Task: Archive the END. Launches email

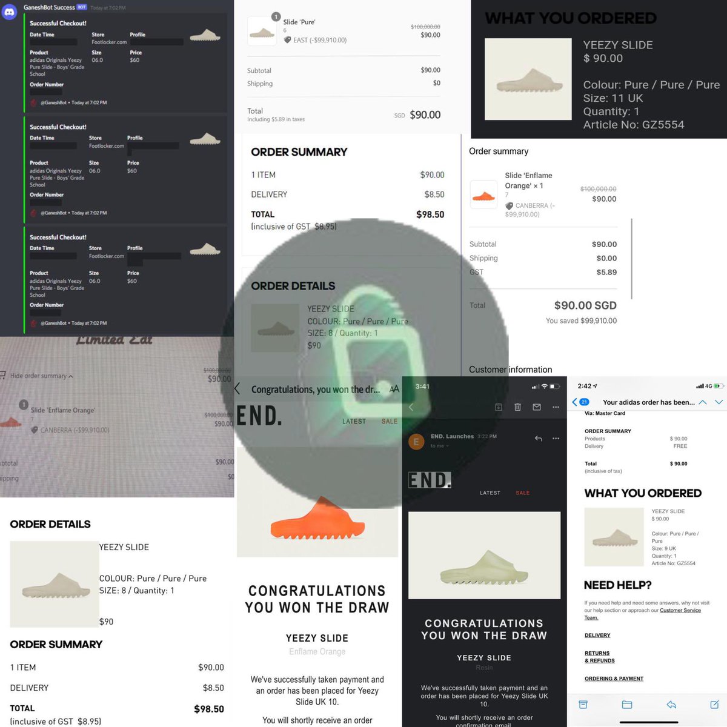Action: (x=499, y=407)
